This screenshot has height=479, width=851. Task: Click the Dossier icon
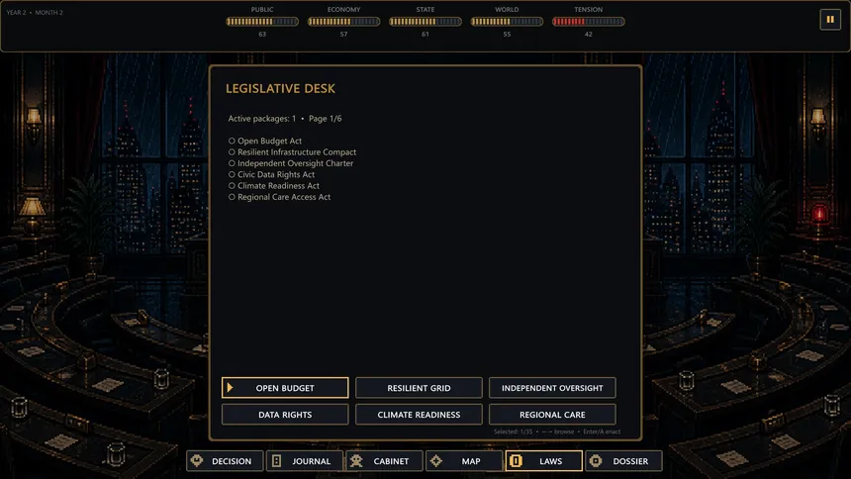(596, 460)
